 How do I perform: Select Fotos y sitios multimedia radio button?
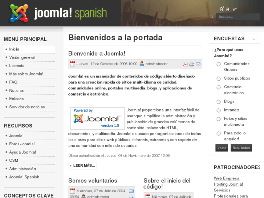pos(219,119)
